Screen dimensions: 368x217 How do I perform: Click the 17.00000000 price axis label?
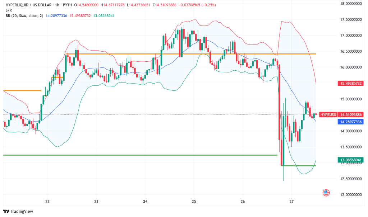pyautogui.click(x=351, y=36)
